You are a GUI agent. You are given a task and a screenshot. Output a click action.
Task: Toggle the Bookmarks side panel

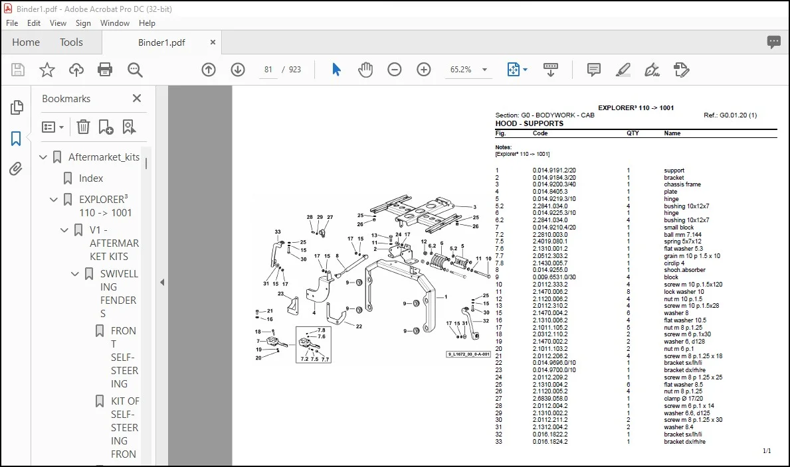pyautogui.click(x=16, y=139)
